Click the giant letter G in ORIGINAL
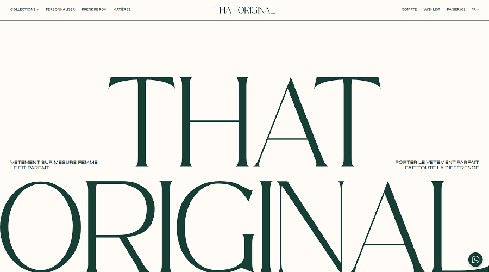This screenshot has width=489, height=272. click(x=215, y=226)
